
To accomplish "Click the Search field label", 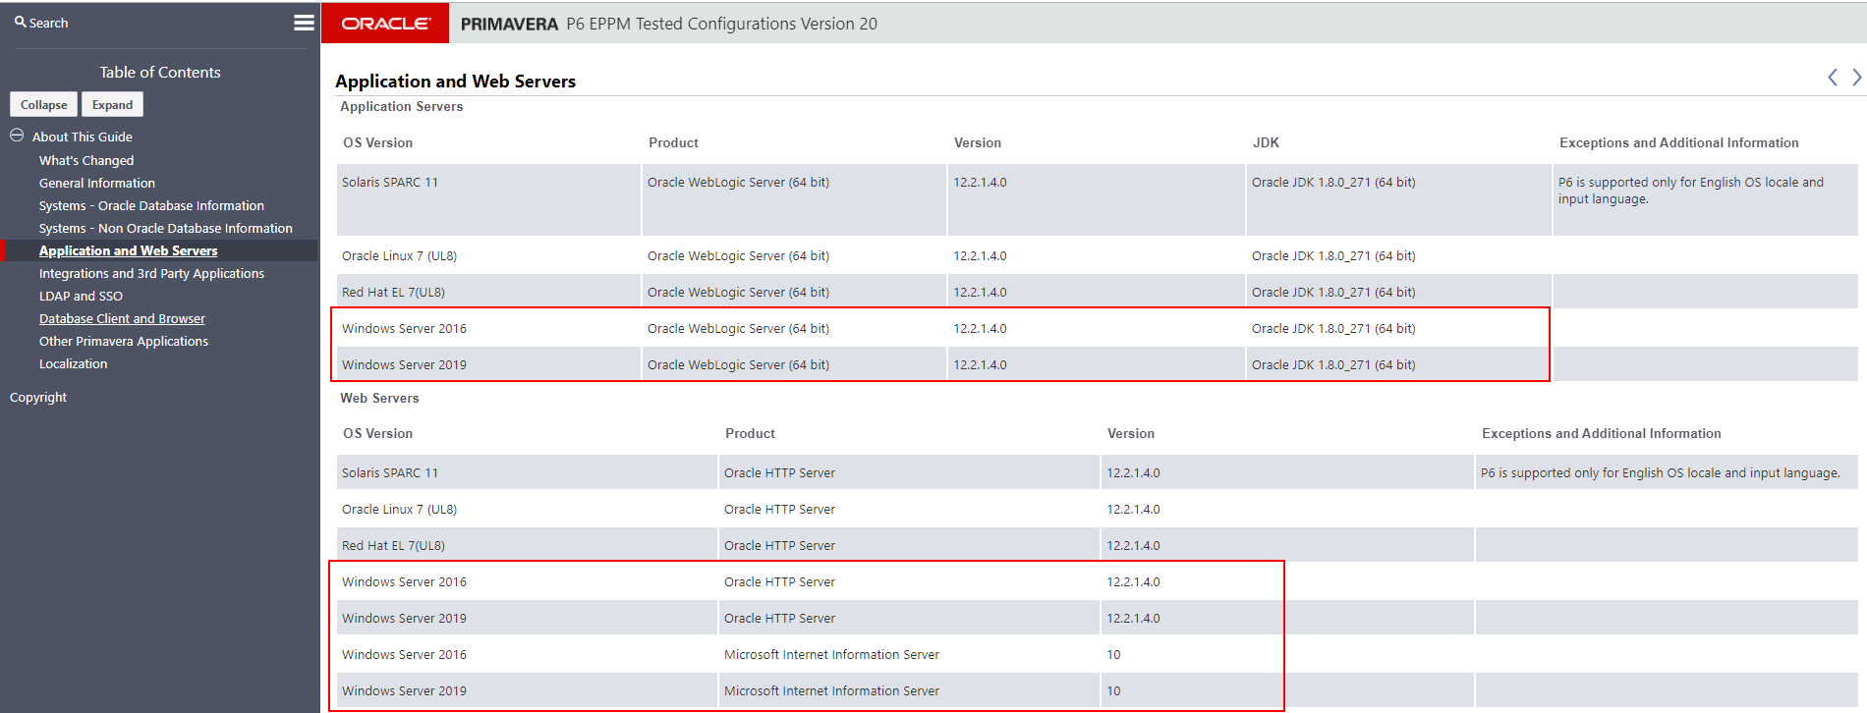I will pyautogui.click(x=48, y=23).
